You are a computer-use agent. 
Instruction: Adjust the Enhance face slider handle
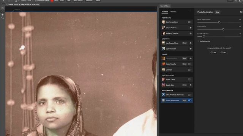pos(223,29)
